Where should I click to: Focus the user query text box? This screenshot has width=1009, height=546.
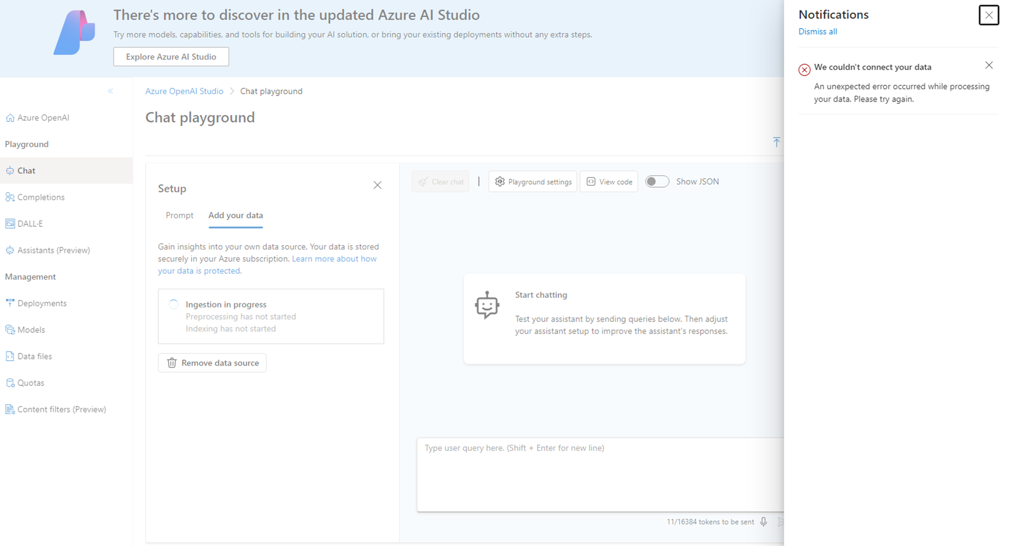600,475
